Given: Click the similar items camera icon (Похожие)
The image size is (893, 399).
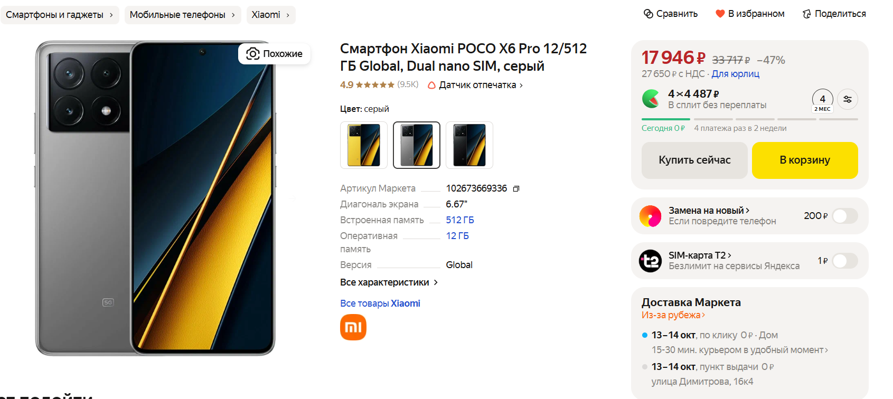Looking at the screenshot, I should coord(253,54).
